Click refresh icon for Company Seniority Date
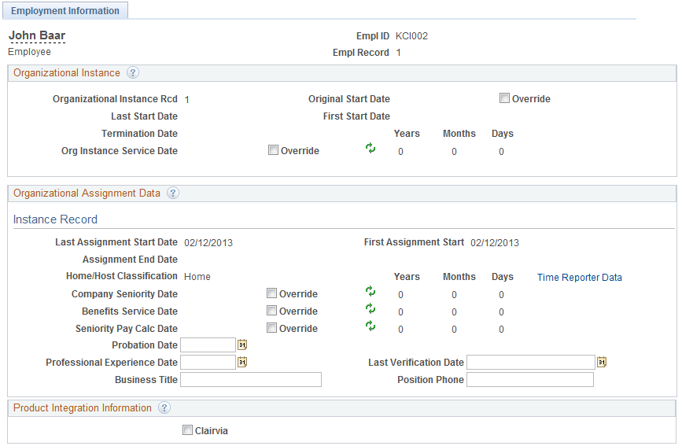 (370, 292)
